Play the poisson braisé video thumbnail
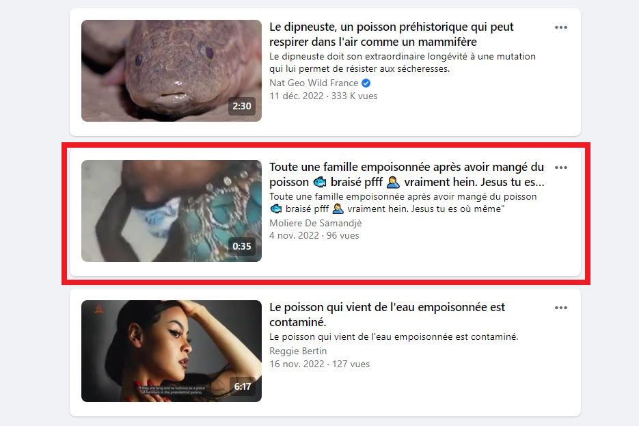 [x=172, y=211]
